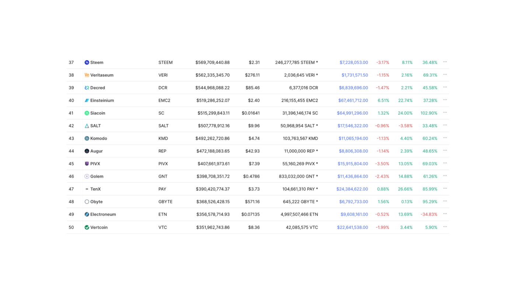Select the Vertcoin green logo

(x=86, y=227)
